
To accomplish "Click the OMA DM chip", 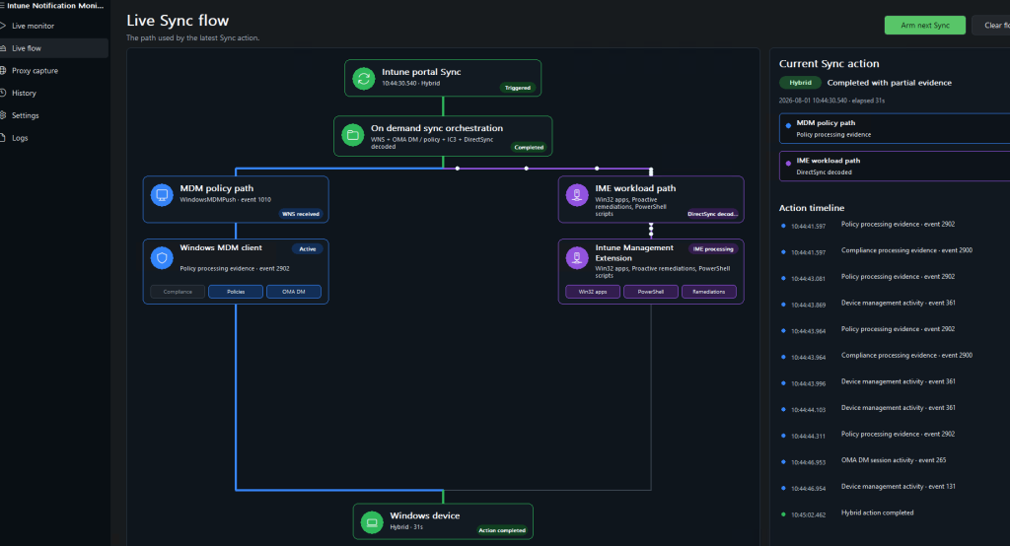I will click(x=294, y=292).
